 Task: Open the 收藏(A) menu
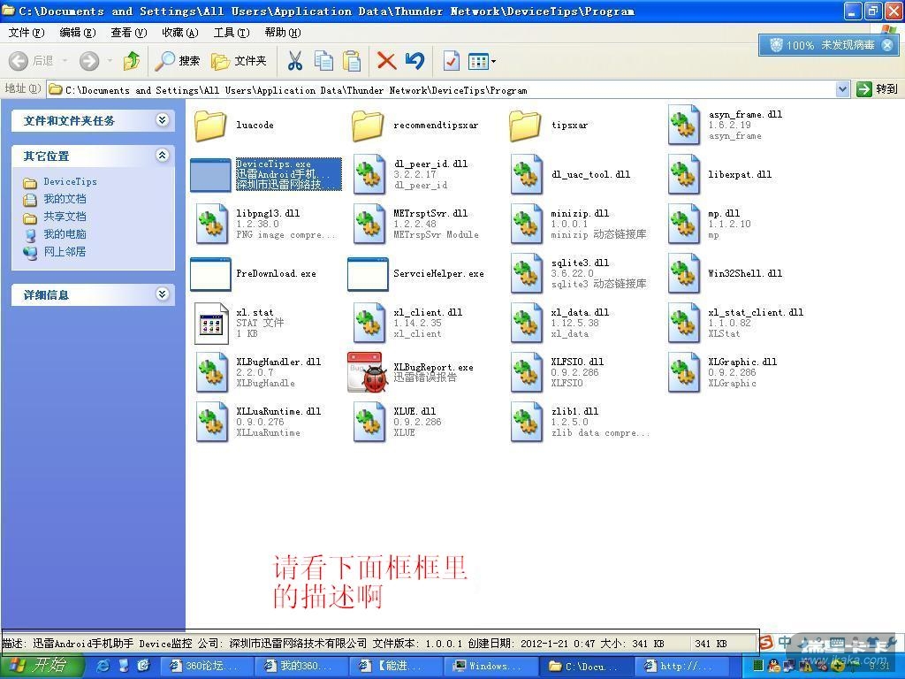point(180,33)
